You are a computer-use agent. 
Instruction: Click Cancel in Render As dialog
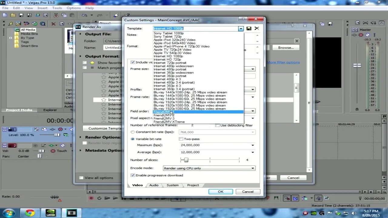[293, 178]
